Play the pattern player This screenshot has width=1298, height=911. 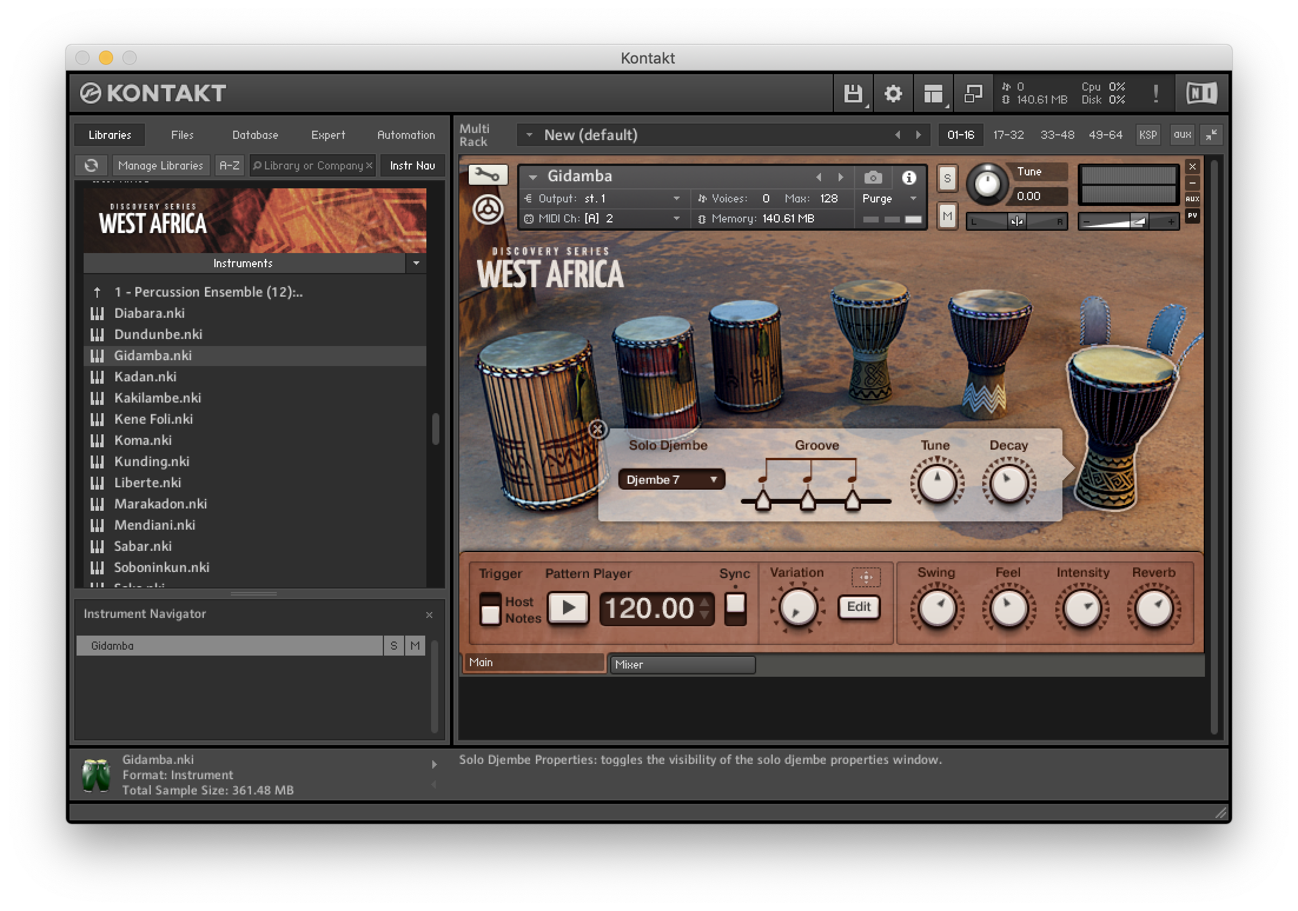point(568,608)
